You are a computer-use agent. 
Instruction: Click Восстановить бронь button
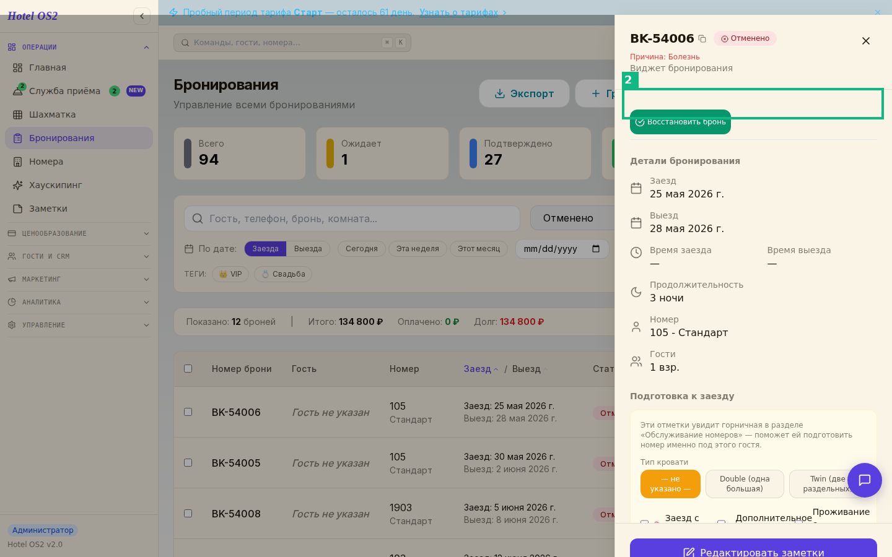point(680,122)
